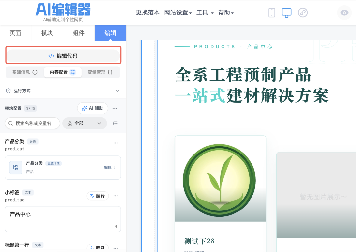356x252 pixels.
Task: Open more options for 产品分类 item
Action: click(x=116, y=143)
